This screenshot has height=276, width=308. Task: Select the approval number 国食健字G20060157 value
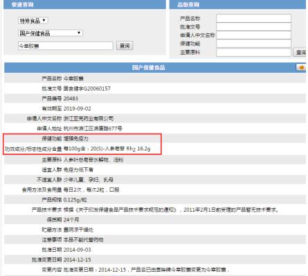87,89
